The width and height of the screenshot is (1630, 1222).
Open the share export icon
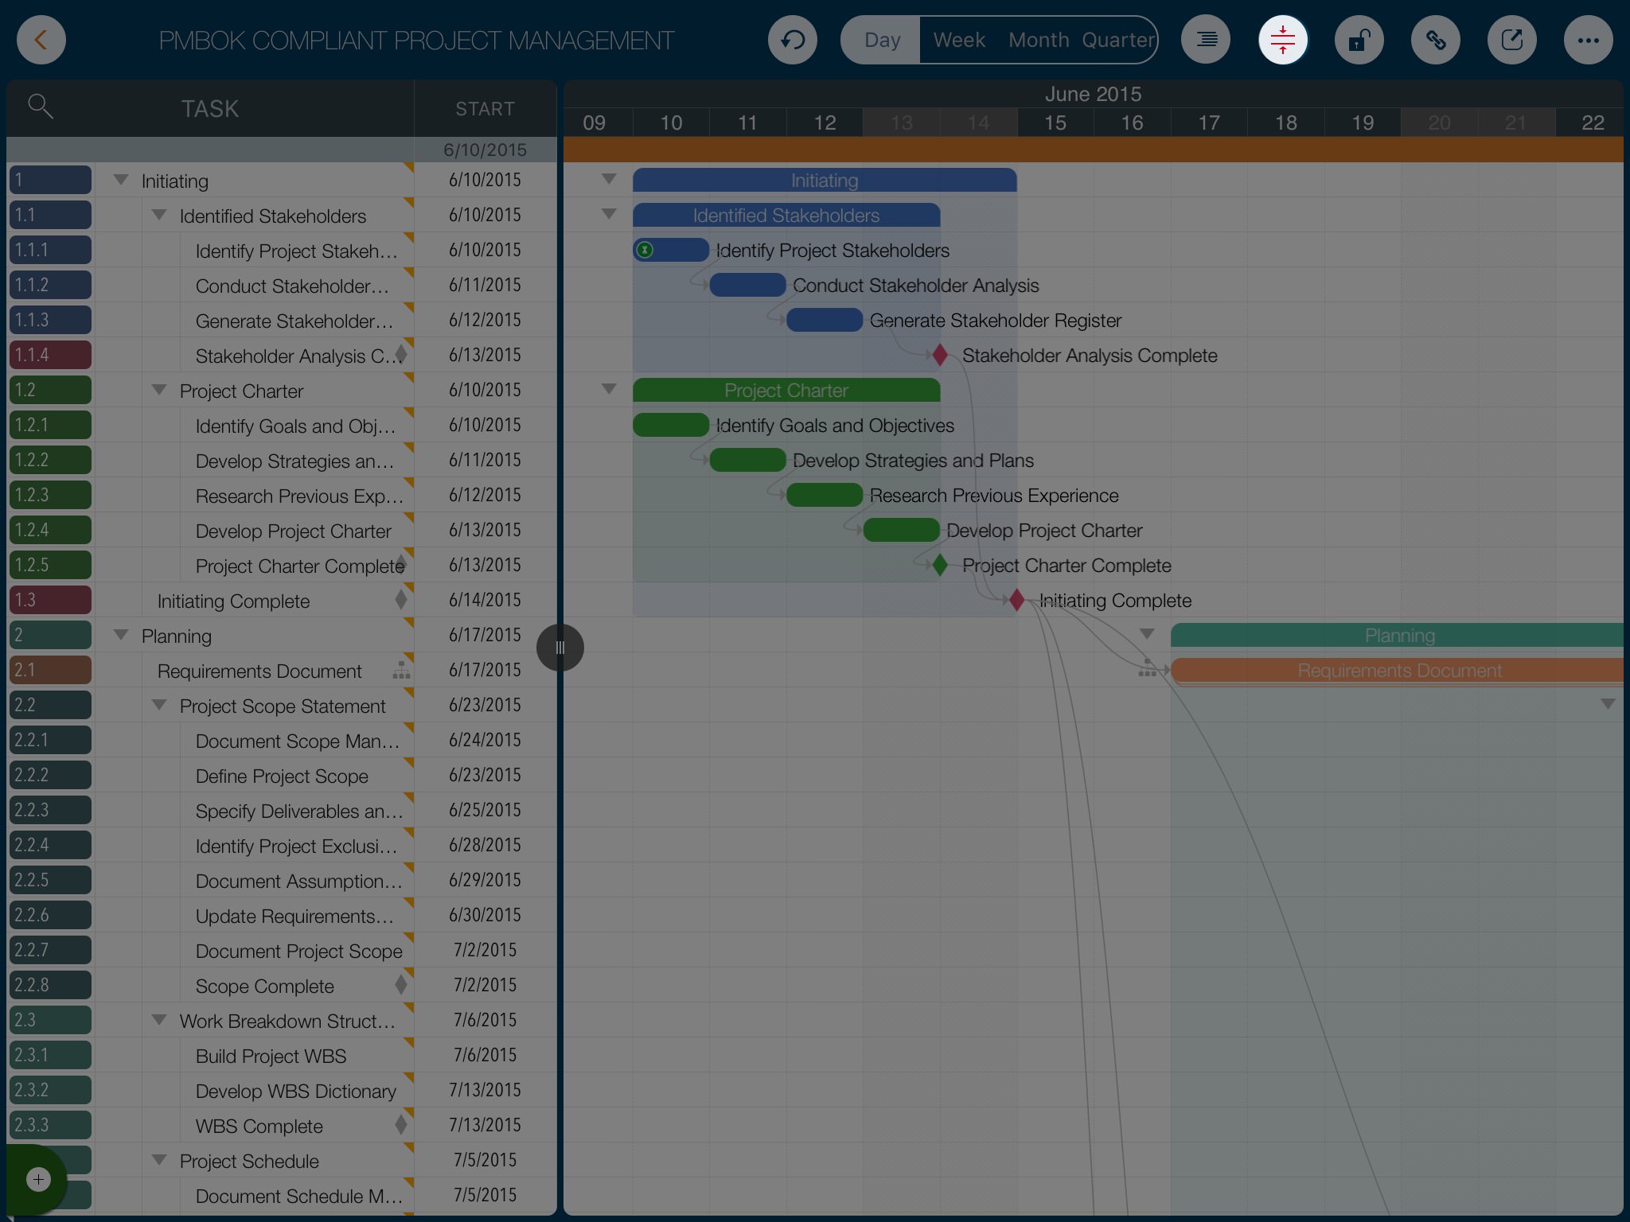[1511, 40]
